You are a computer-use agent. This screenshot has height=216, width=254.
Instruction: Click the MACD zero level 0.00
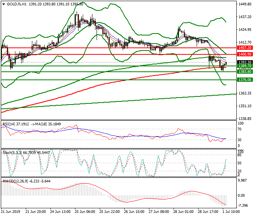point(241,196)
